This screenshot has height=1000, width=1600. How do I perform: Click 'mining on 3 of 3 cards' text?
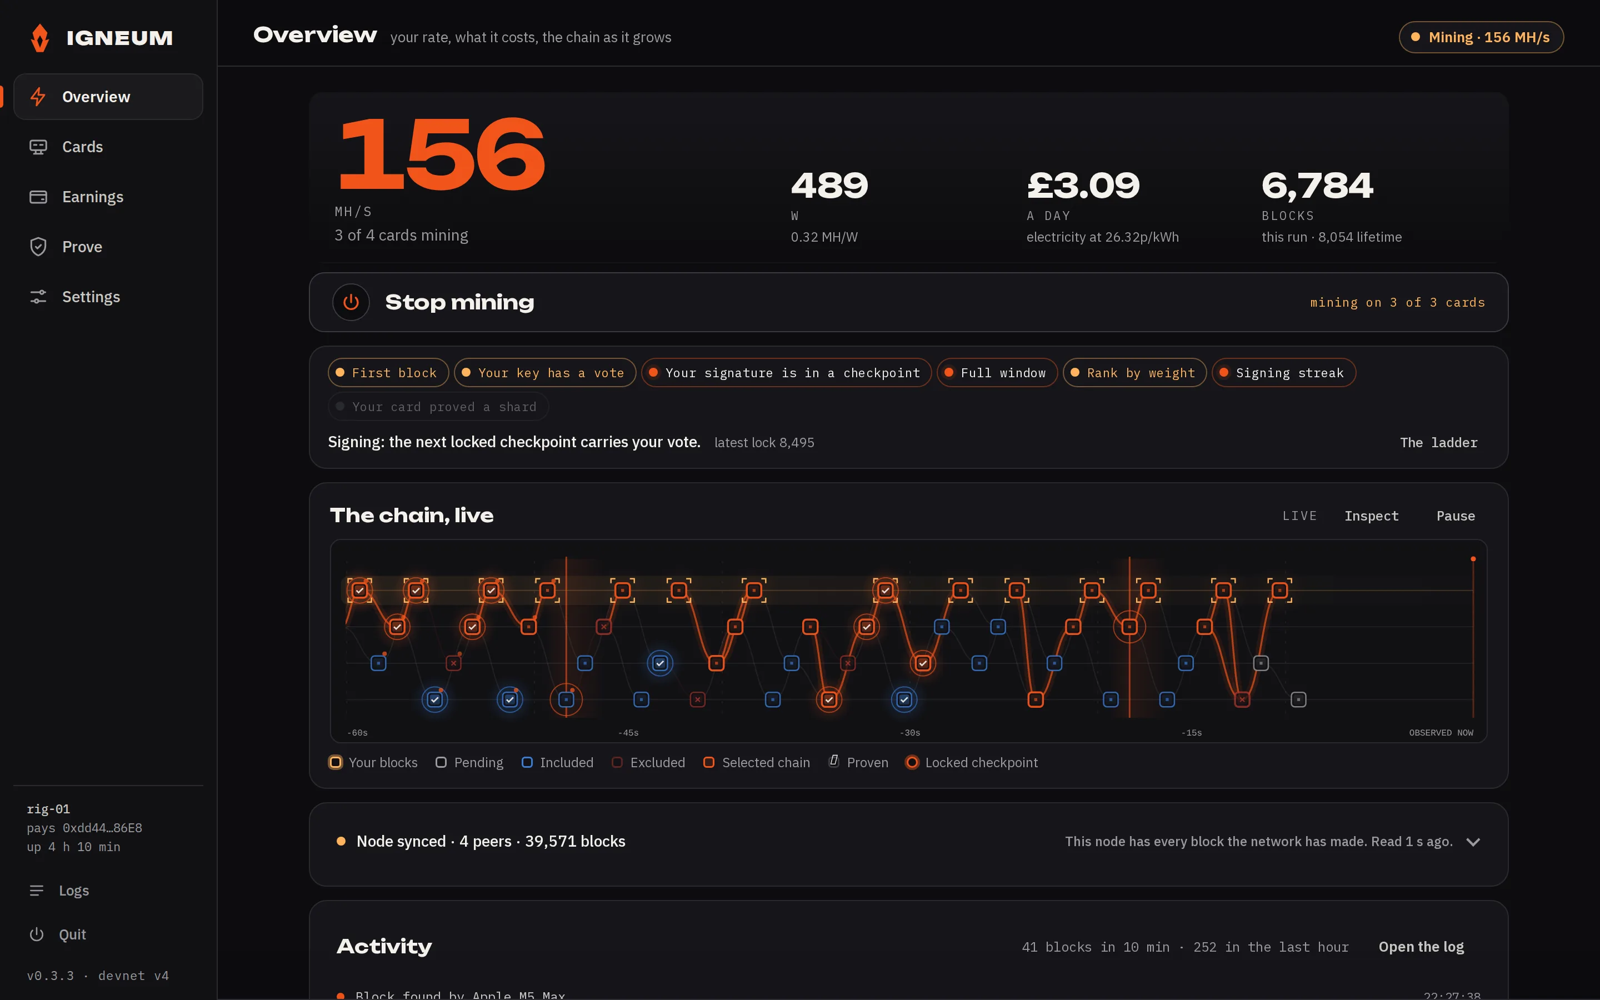coord(1398,302)
